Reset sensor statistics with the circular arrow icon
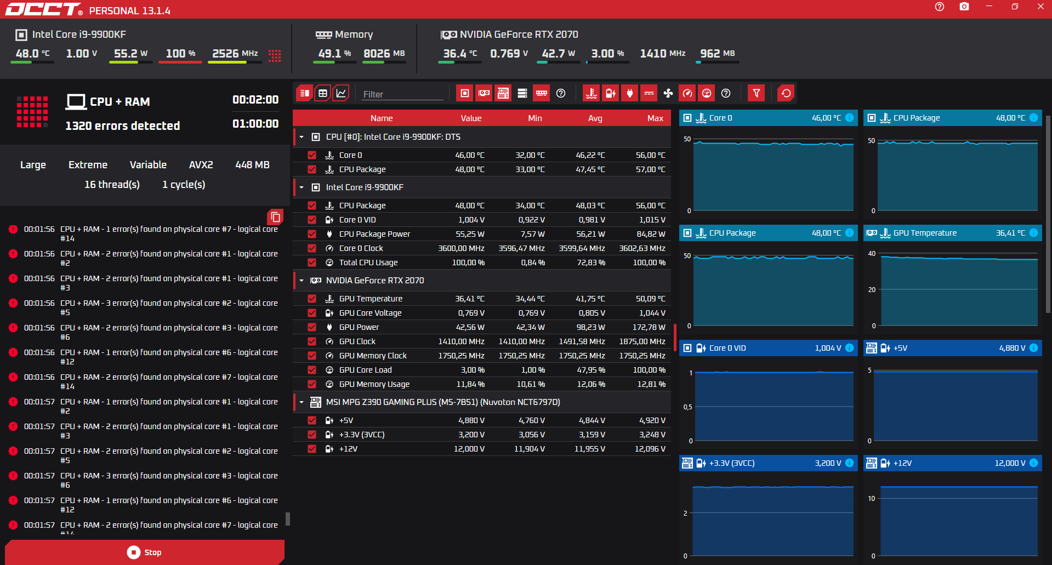 [x=786, y=93]
